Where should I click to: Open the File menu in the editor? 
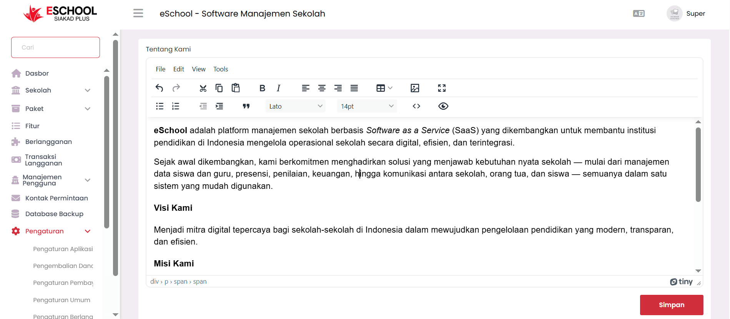tap(161, 69)
